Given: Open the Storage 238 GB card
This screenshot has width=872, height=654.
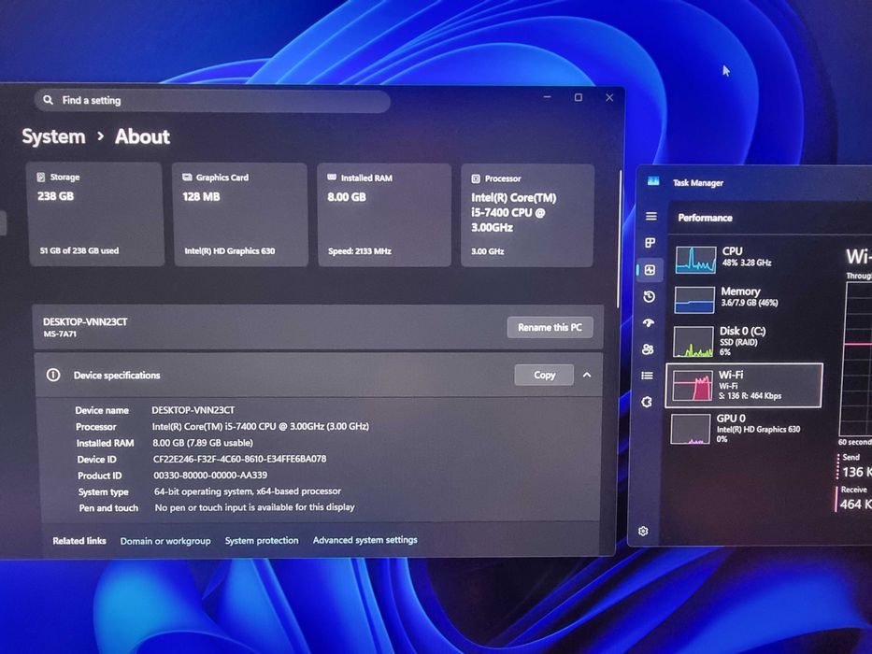Looking at the screenshot, I should tap(95, 214).
